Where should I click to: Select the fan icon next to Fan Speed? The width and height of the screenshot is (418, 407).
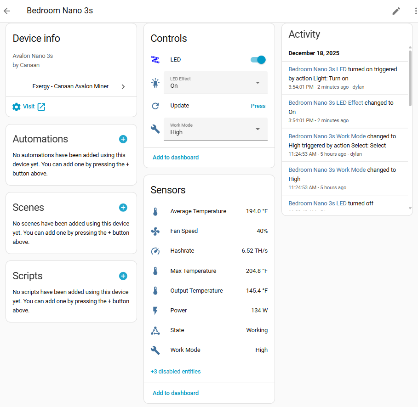point(155,231)
